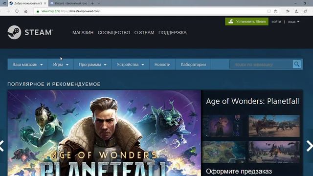This screenshot has height=176, width=313.
Task: Click the store search input field
Action: tap(261, 65)
